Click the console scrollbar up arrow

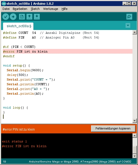[134, 136]
